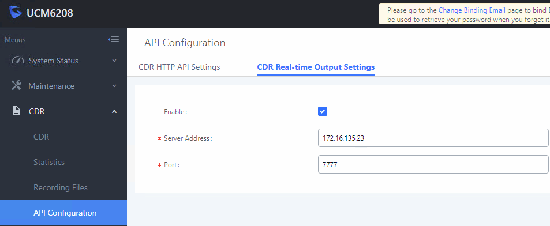Click the Server Address input field
550x226 pixels.
pyautogui.click(x=433, y=138)
